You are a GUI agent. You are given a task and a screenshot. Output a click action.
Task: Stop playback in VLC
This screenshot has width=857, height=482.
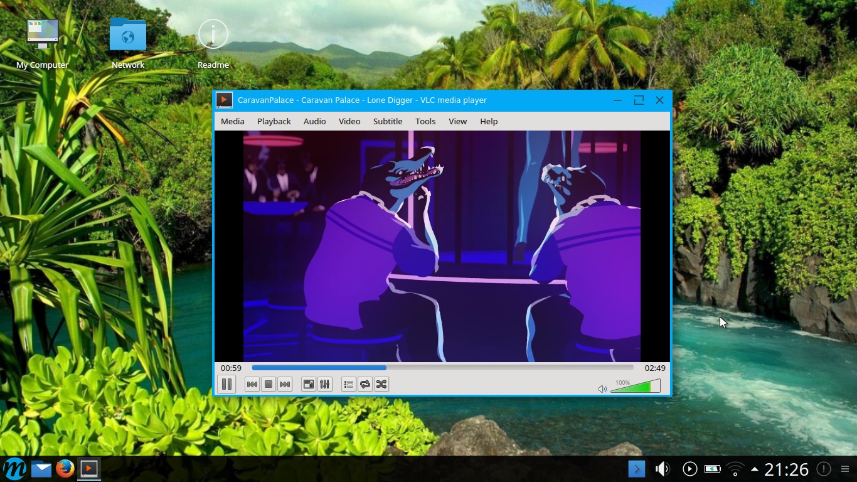(x=269, y=384)
